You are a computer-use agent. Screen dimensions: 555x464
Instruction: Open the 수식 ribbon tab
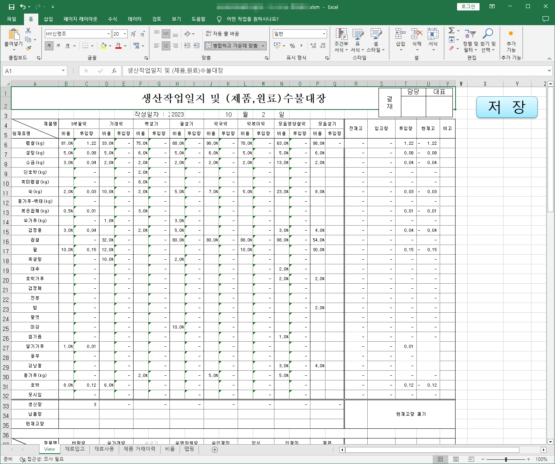(112, 19)
